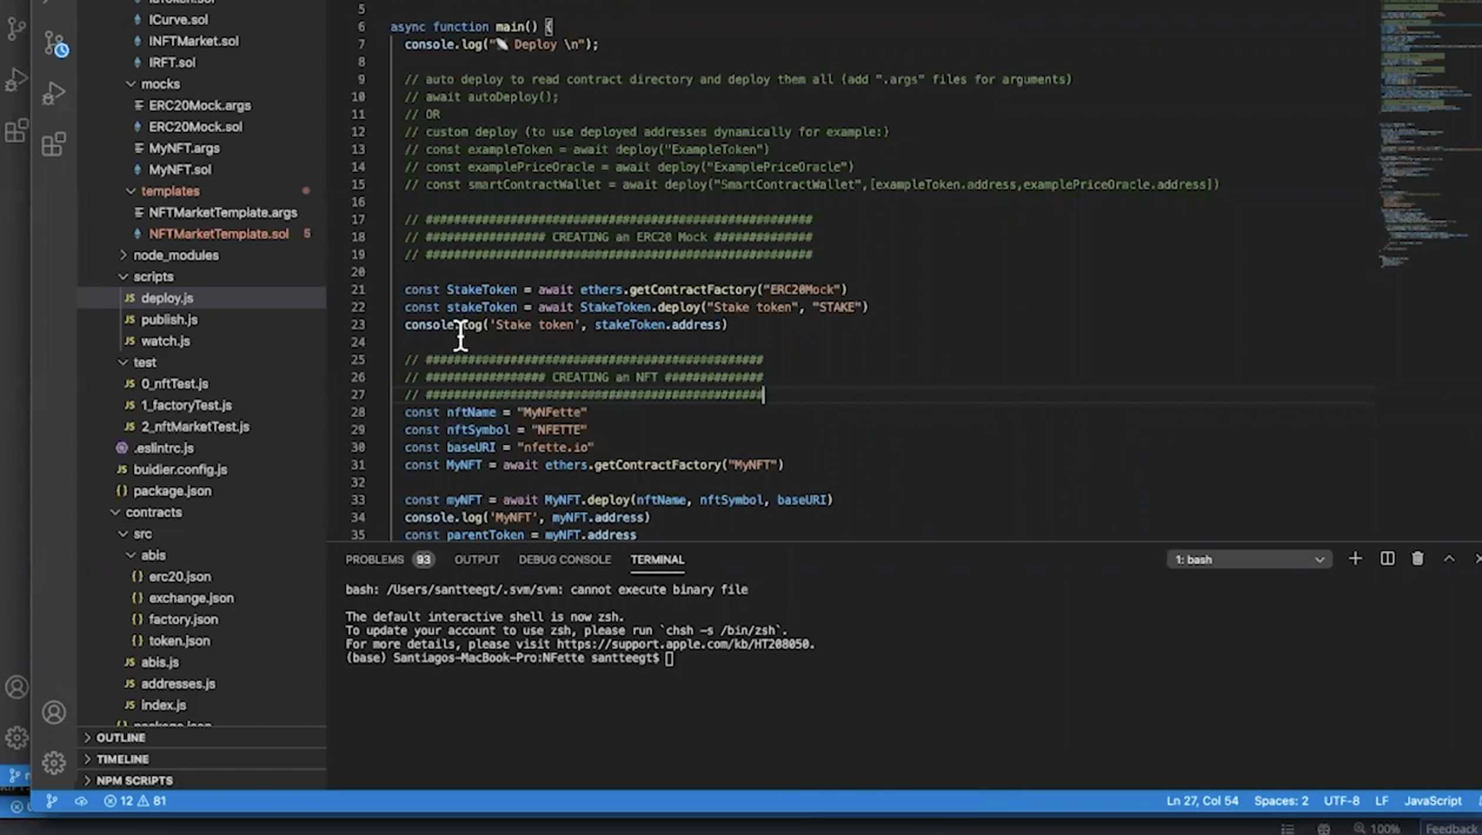
Task: Open the 1: bash terminal dropdown
Action: (x=1249, y=559)
